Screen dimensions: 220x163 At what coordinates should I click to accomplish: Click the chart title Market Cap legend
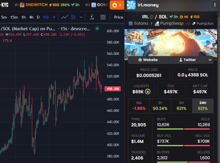[45, 29]
